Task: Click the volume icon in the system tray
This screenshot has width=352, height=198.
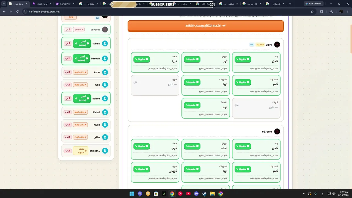Action: coord(334,194)
